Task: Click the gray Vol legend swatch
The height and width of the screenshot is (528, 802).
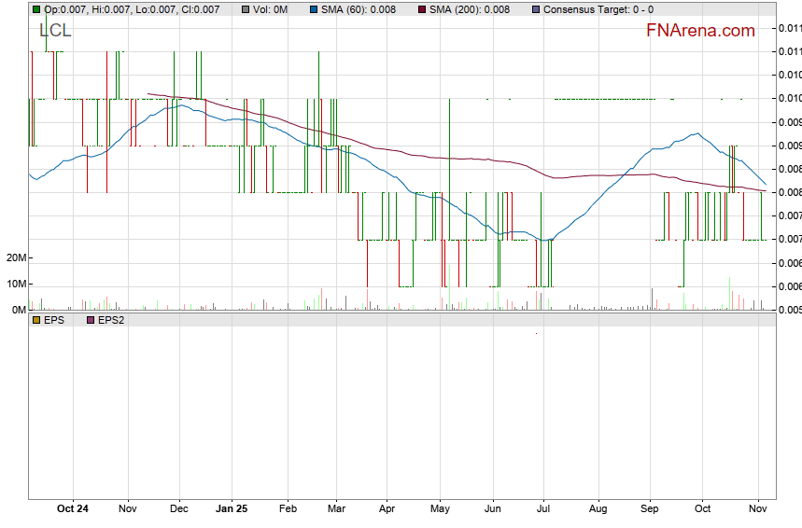Action: (x=246, y=9)
